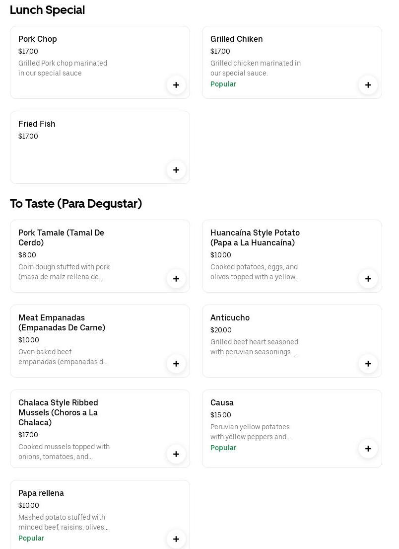Add Meat Empanadas using plus icon
Screen dimensions: 399x549
[x=176, y=364]
